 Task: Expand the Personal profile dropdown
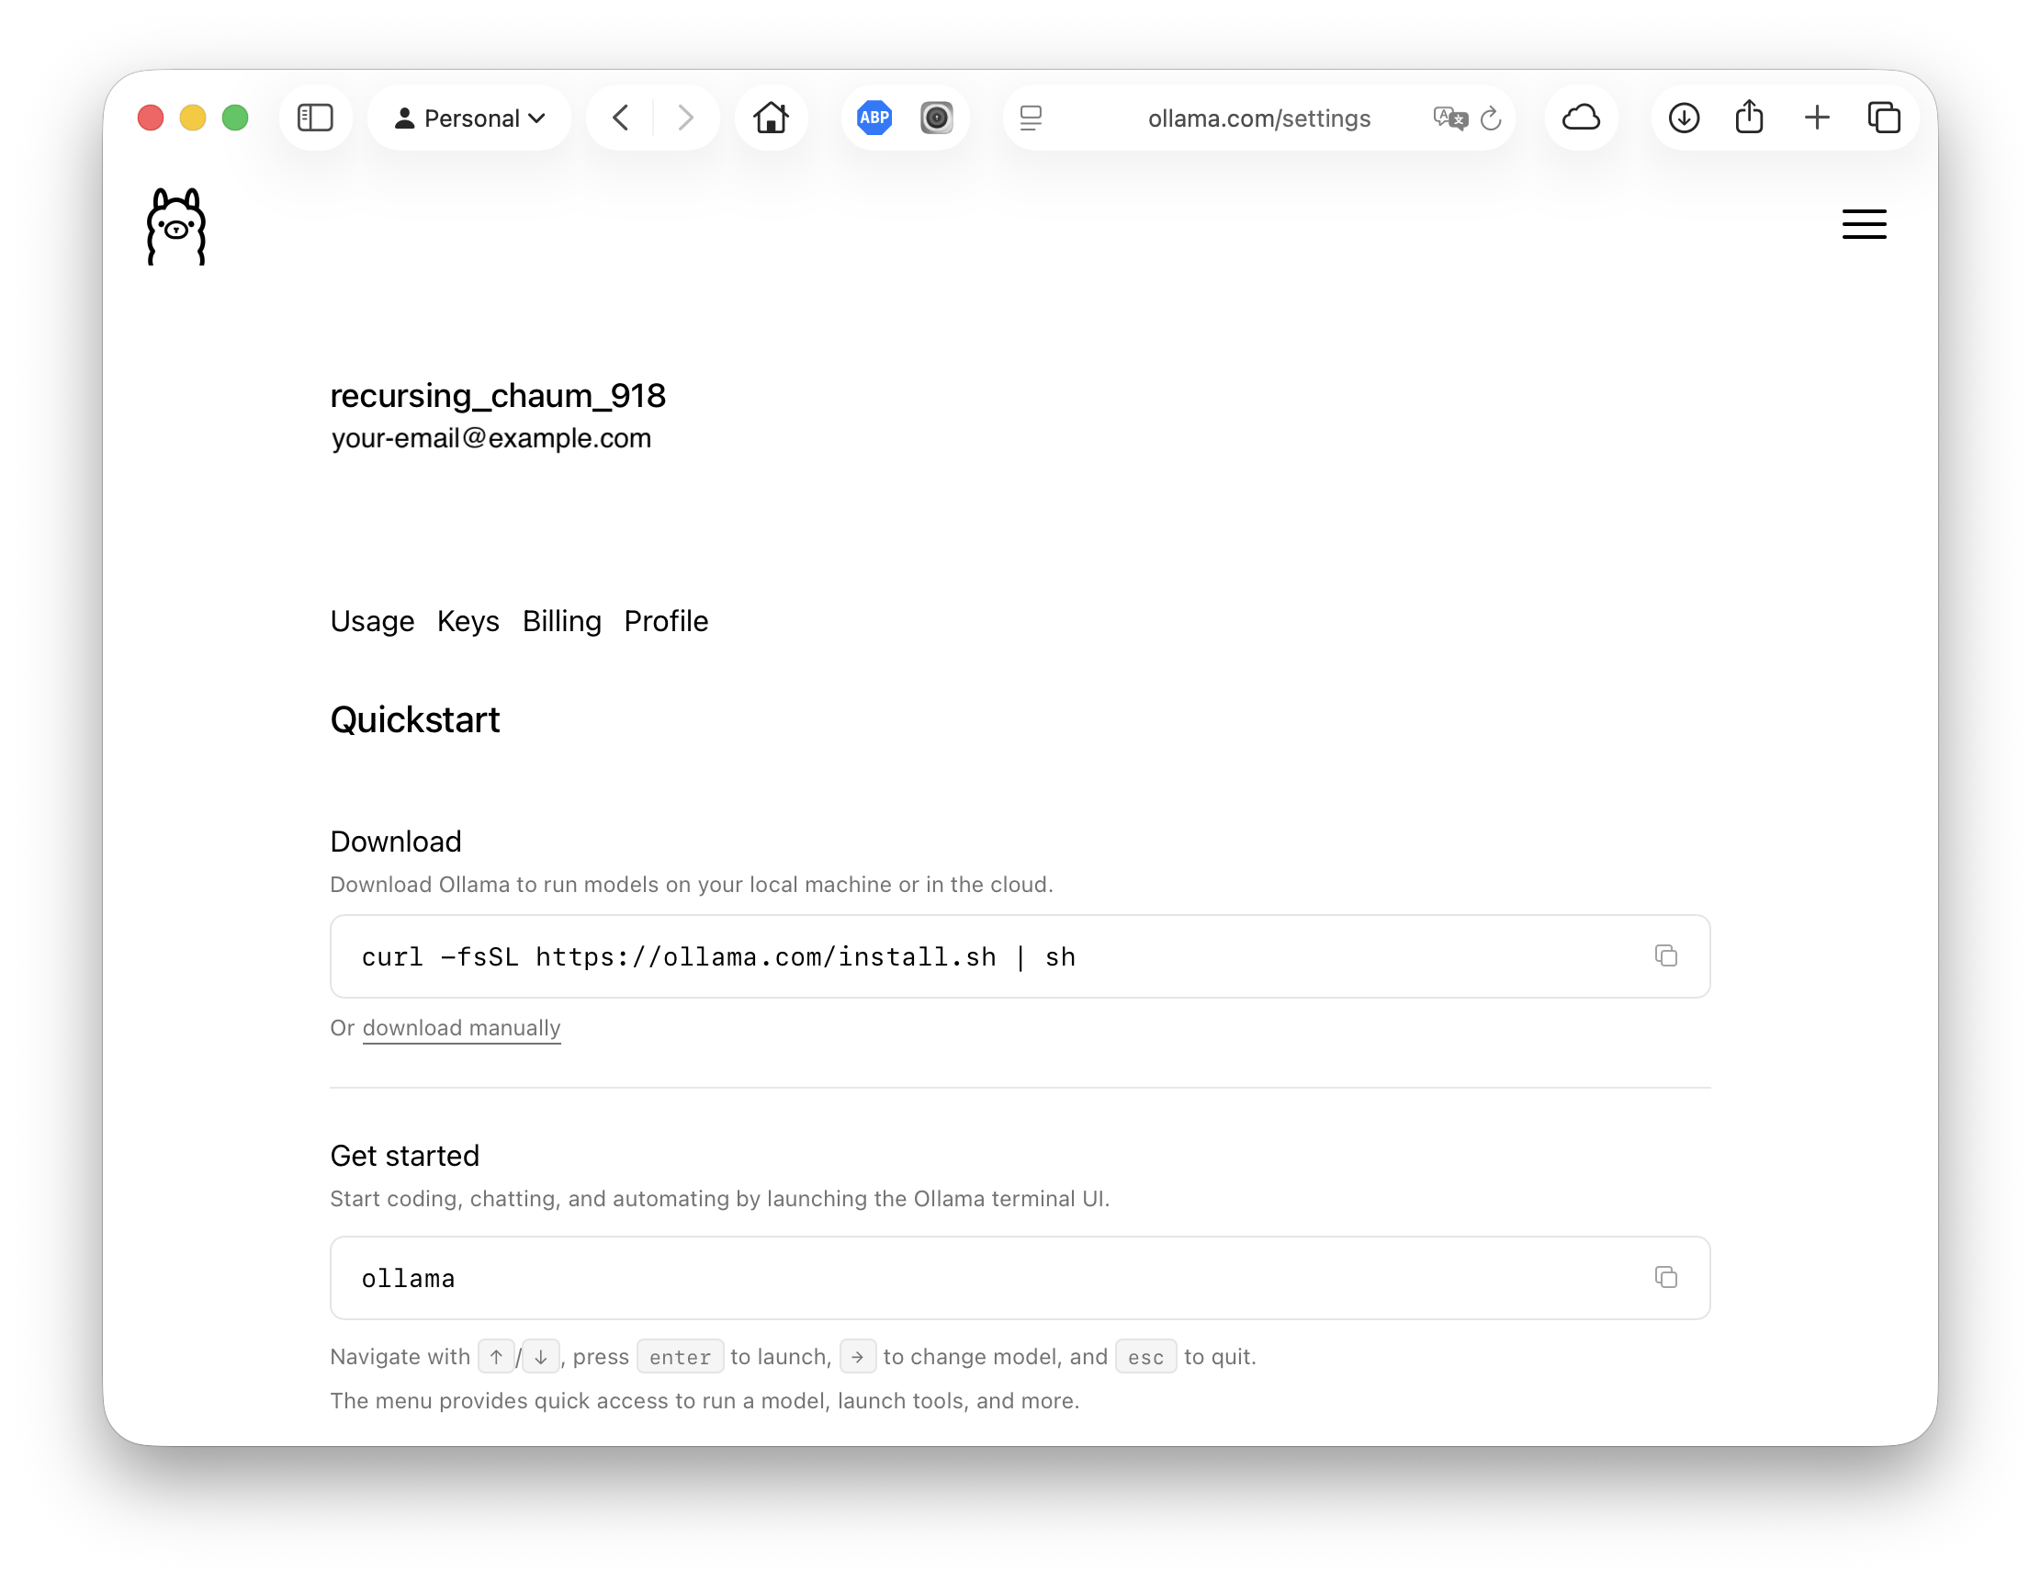click(469, 118)
